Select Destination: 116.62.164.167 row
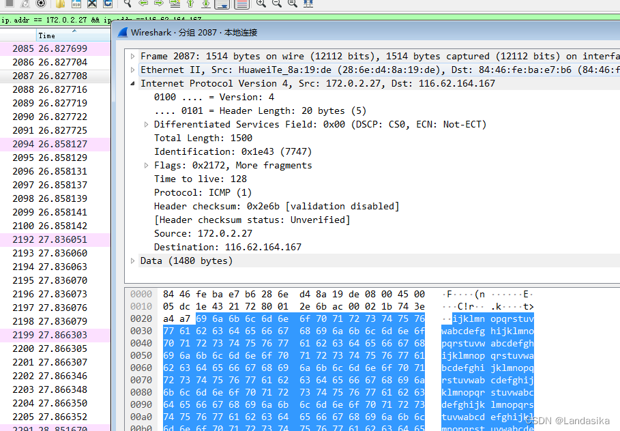This screenshot has width=620, height=431. click(x=228, y=247)
